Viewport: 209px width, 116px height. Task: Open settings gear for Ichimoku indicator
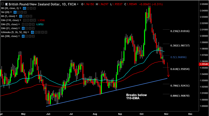coord(36,32)
